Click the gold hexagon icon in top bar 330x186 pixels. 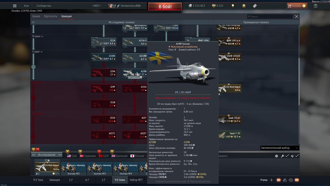pos(244,6)
